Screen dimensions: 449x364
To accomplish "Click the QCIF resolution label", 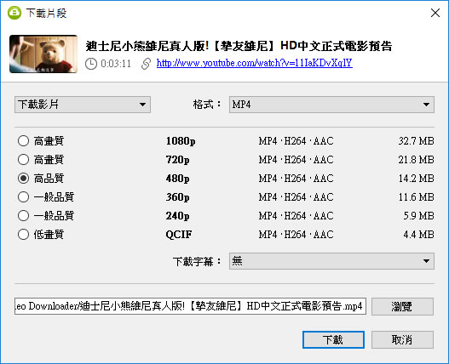I will point(179,235).
